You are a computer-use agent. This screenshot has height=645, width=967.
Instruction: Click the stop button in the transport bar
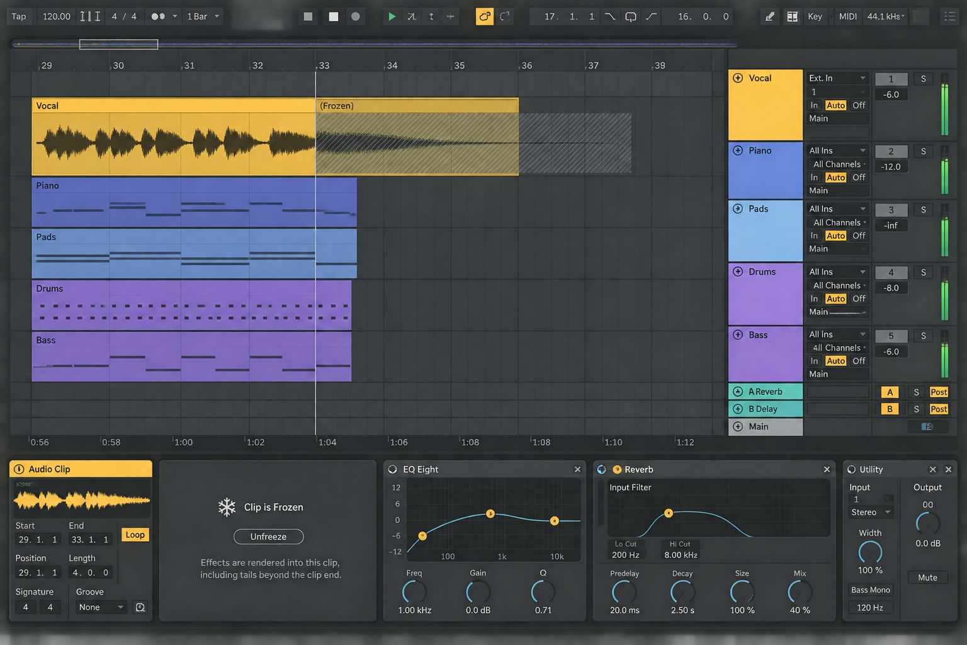[x=334, y=16]
